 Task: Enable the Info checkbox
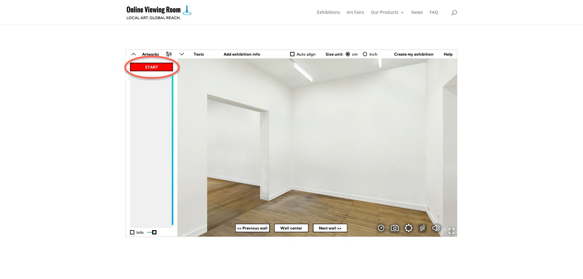point(132,232)
